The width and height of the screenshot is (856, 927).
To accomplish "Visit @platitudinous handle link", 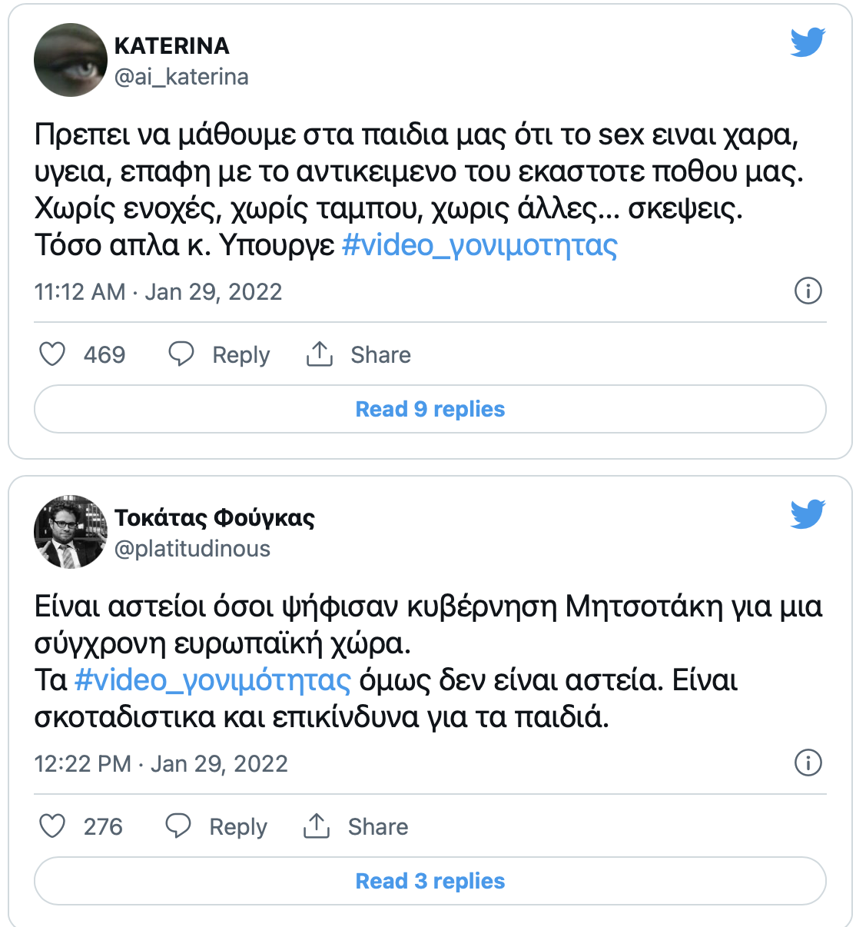I will (x=192, y=549).
